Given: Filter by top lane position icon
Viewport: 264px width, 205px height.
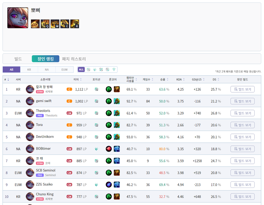Looking at the screenshot, I should [89, 69].
